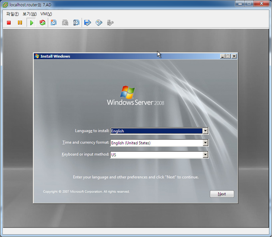This screenshot has height=237, width=272.
Task: Click the "Enter your language and other preferences" text
Action: 136,177
